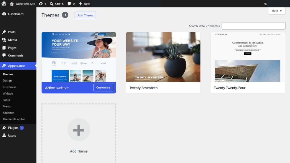Open the Menus submenu item
The height and width of the screenshot is (163, 290).
7,106
